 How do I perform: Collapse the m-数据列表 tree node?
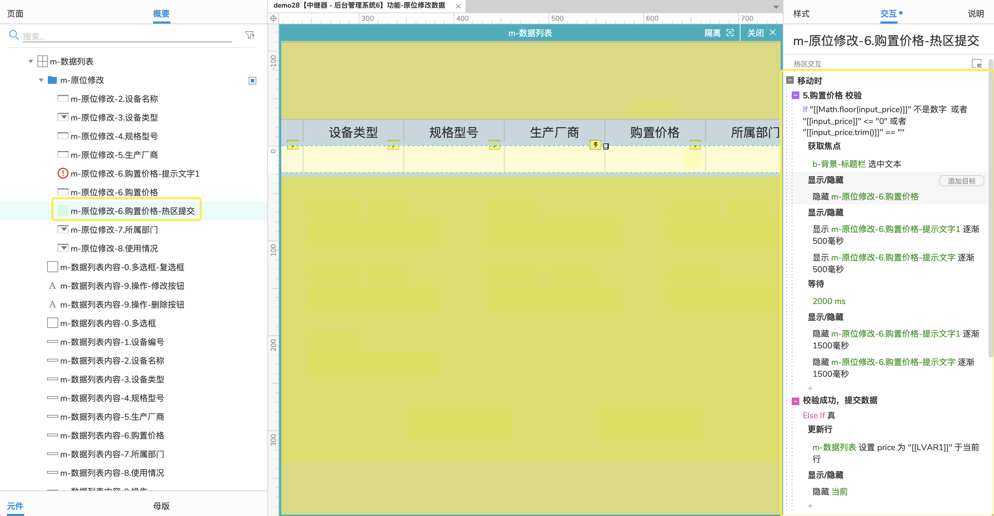[30, 61]
